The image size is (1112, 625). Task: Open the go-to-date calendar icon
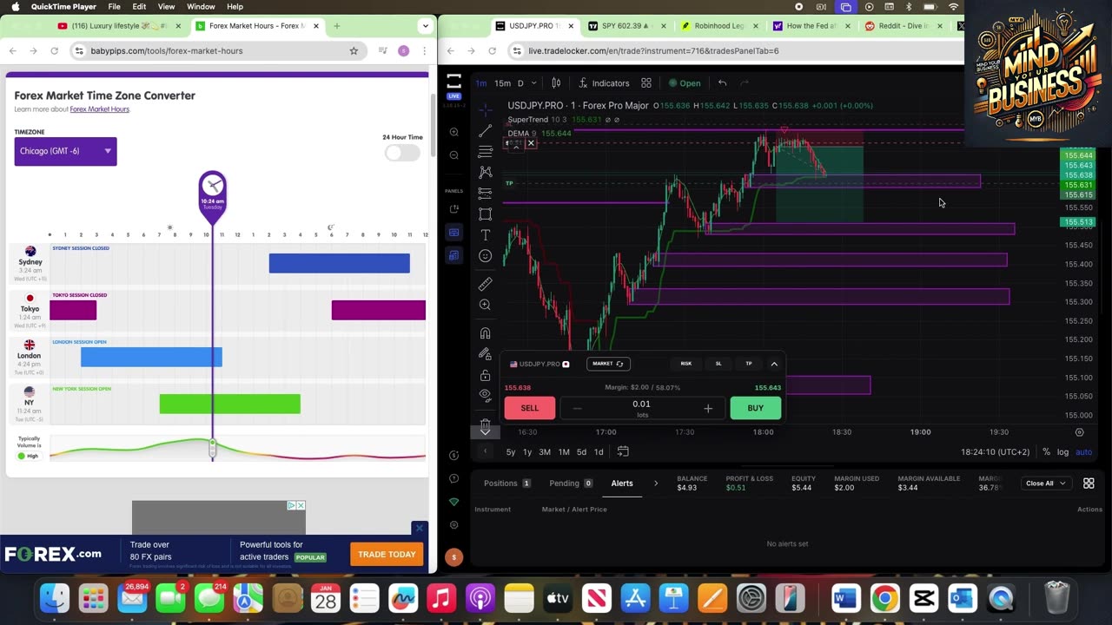click(x=623, y=451)
